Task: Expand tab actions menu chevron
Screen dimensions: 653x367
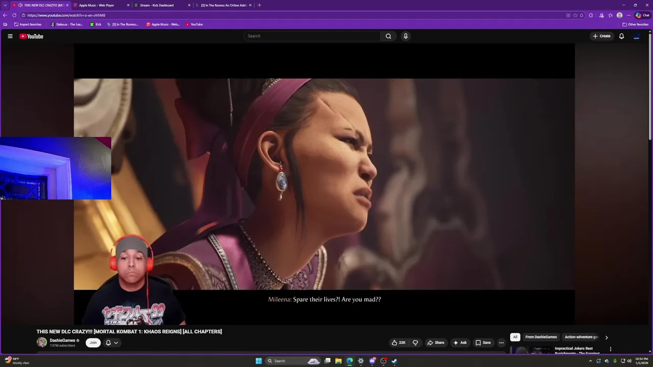Action: pyautogui.click(x=5, y=5)
